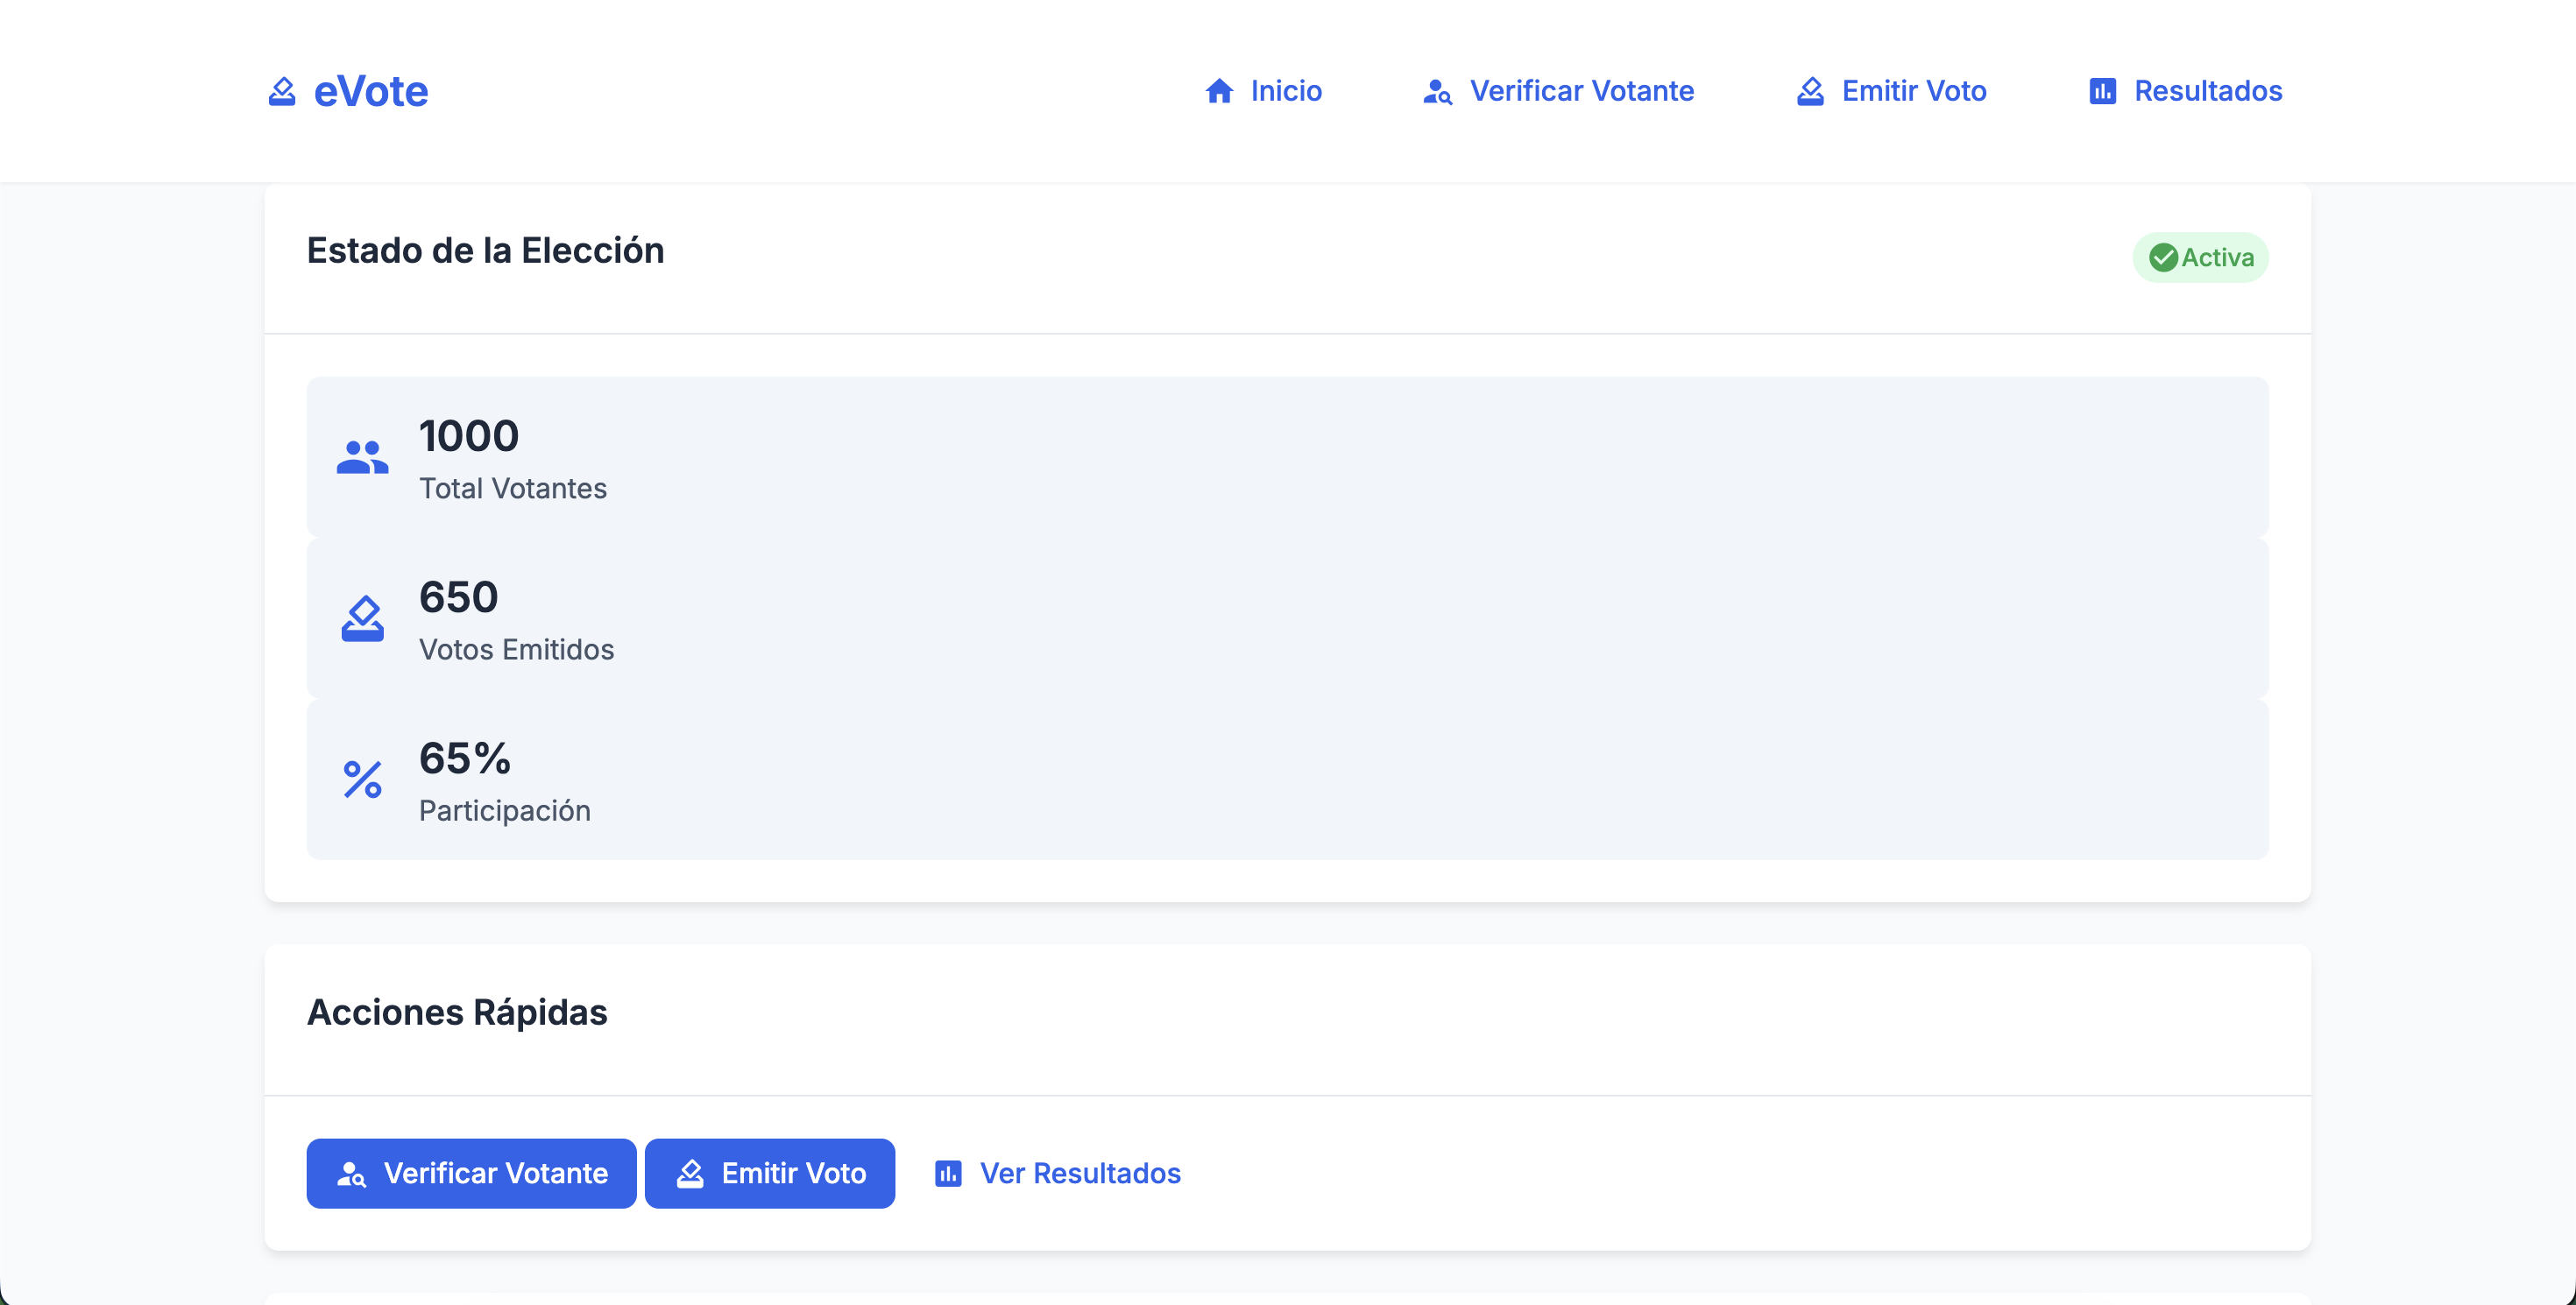The width and height of the screenshot is (2576, 1305).
Task: Click the people icon beside Total Votantes
Action: [362, 458]
